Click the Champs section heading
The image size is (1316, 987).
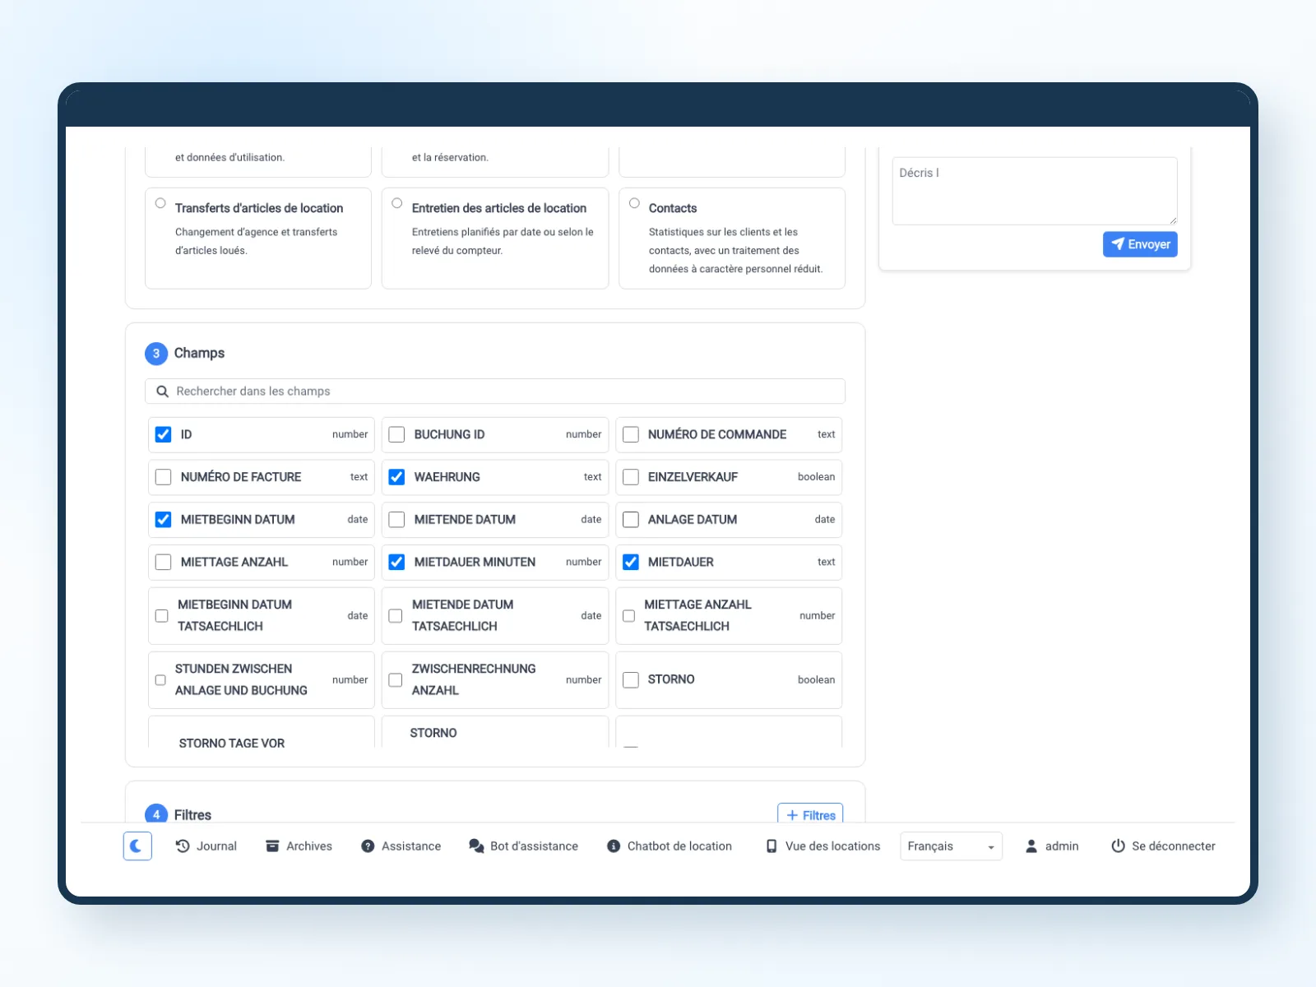point(199,353)
